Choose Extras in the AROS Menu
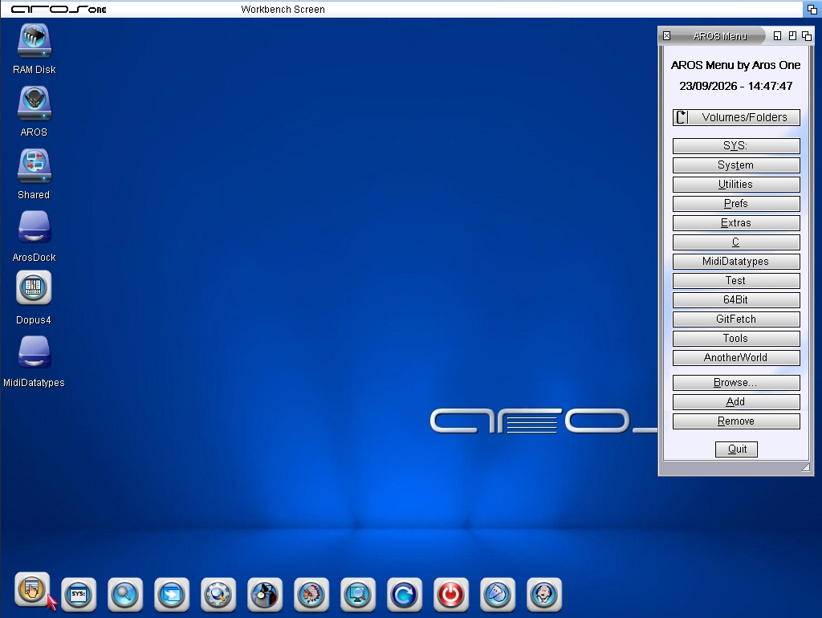Image resolution: width=822 pixels, height=618 pixels. click(736, 223)
